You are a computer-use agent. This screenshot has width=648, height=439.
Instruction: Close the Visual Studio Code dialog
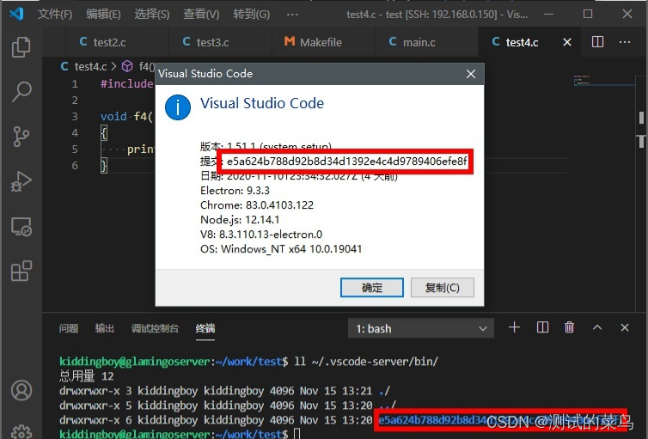click(x=471, y=74)
